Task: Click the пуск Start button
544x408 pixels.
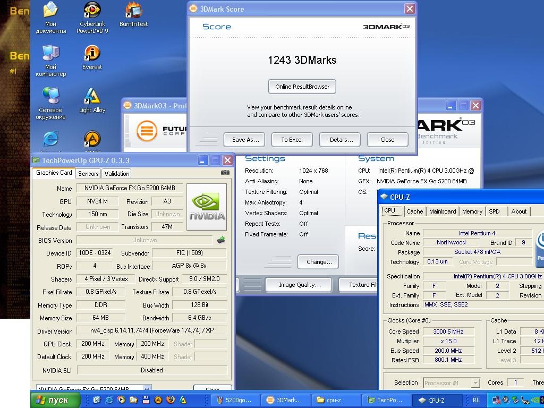Action: 55,400
